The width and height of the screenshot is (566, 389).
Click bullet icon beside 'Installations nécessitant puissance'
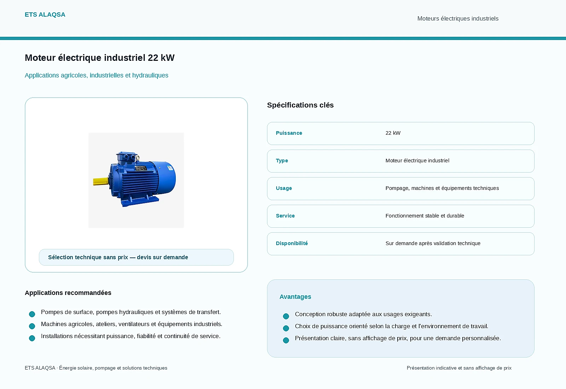point(32,338)
